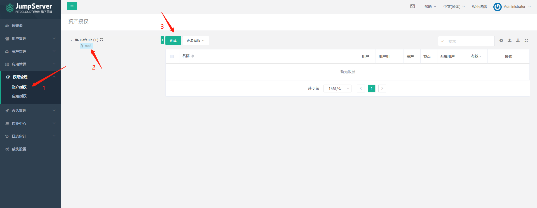Collapse the 权限管理 sidebar menu

pos(31,77)
